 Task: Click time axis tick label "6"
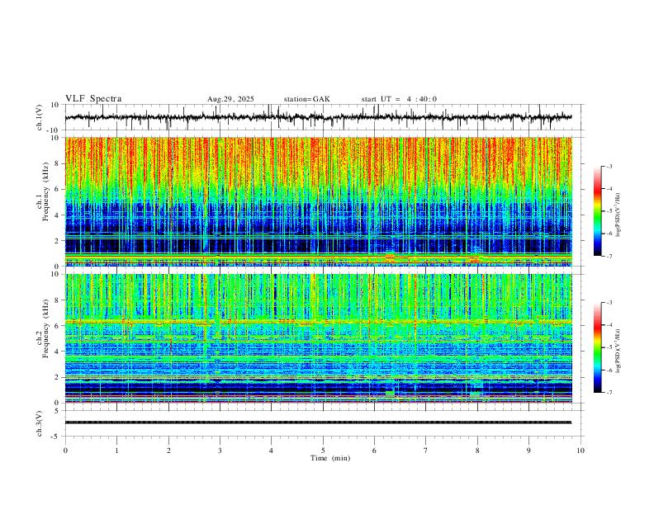coord(375,451)
